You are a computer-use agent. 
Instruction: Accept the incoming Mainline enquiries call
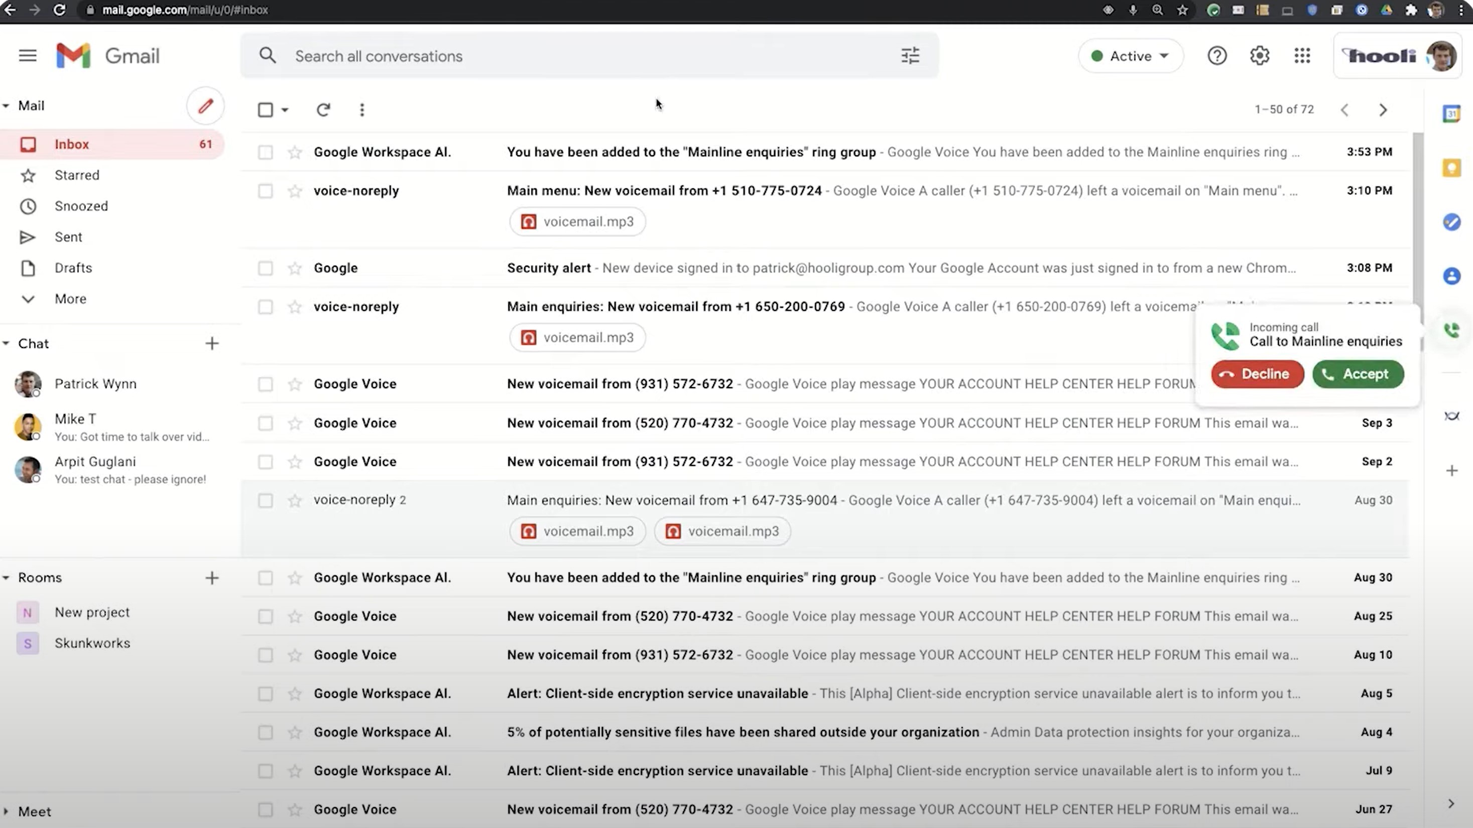(x=1358, y=374)
